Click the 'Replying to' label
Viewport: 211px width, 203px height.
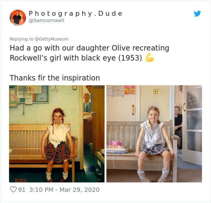[x=21, y=39]
